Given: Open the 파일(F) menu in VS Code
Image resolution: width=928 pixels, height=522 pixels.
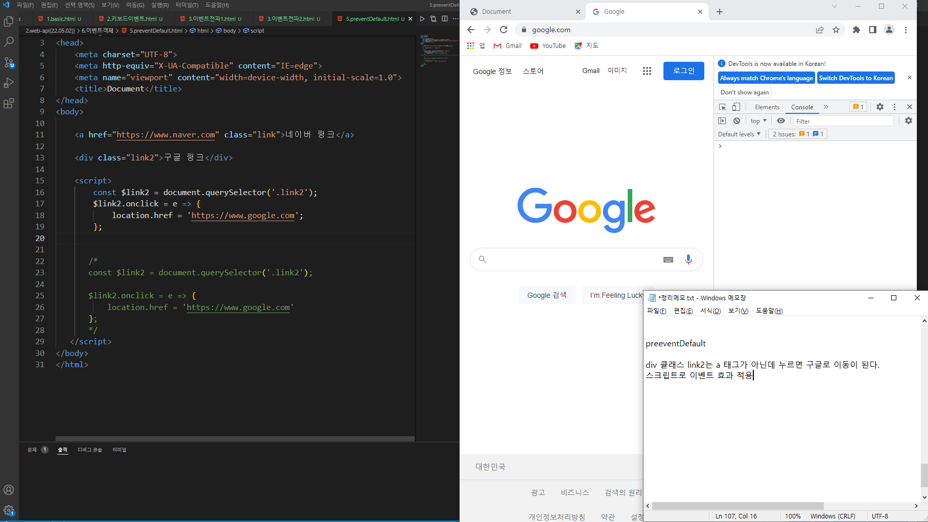Looking at the screenshot, I should [25, 5].
